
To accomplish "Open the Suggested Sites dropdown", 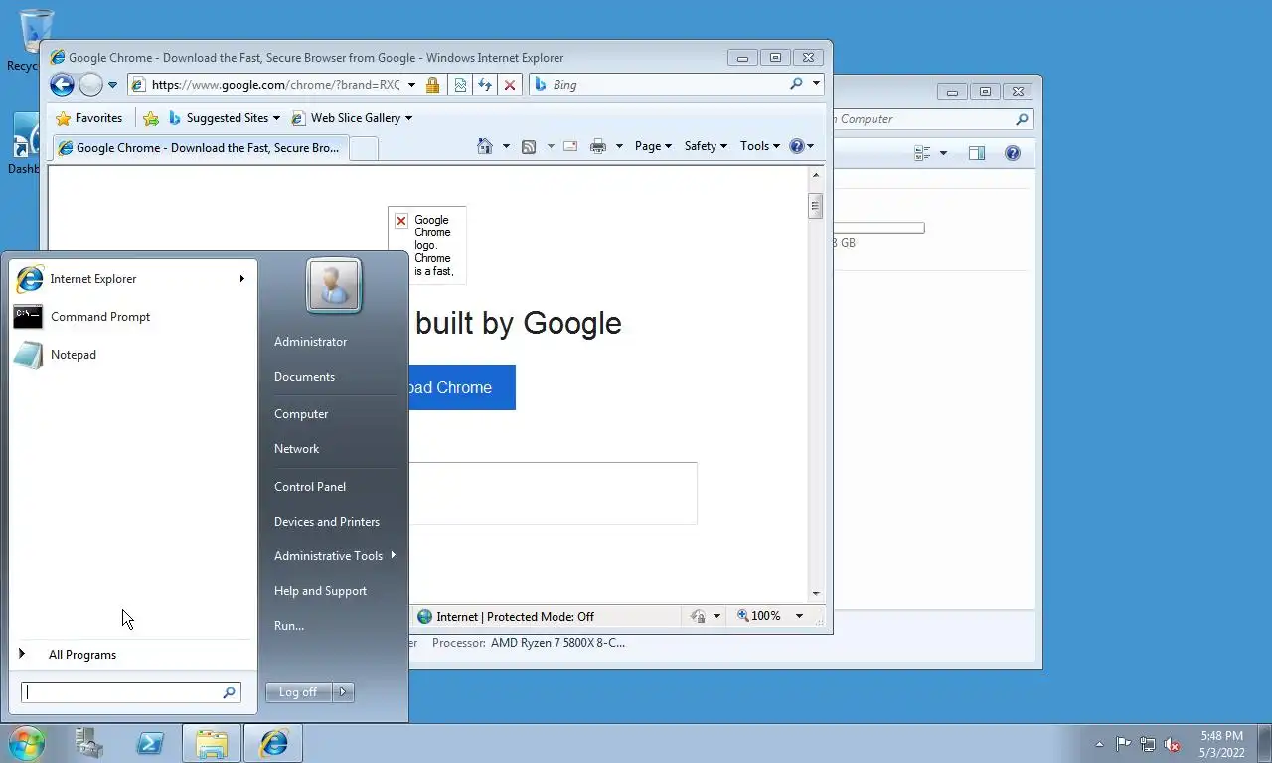I will [x=225, y=118].
